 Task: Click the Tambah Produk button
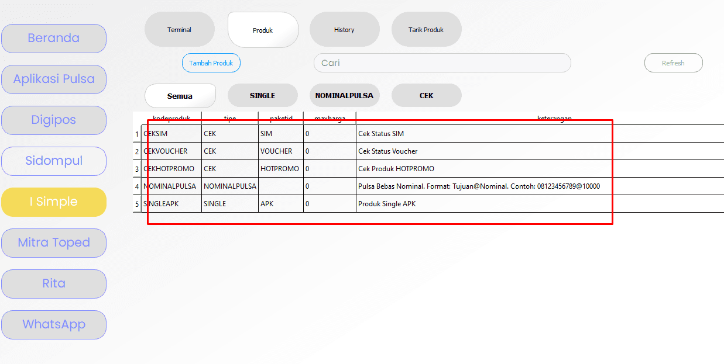pos(211,63)
